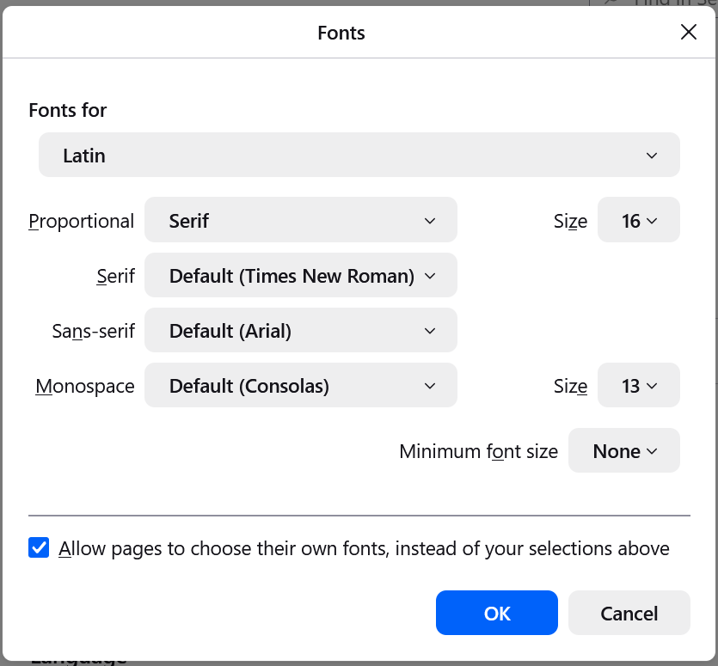Expand the Default (Arial) Sans-serif dropdown
This screenshot has width=718, height=666.
coord(300,331)
